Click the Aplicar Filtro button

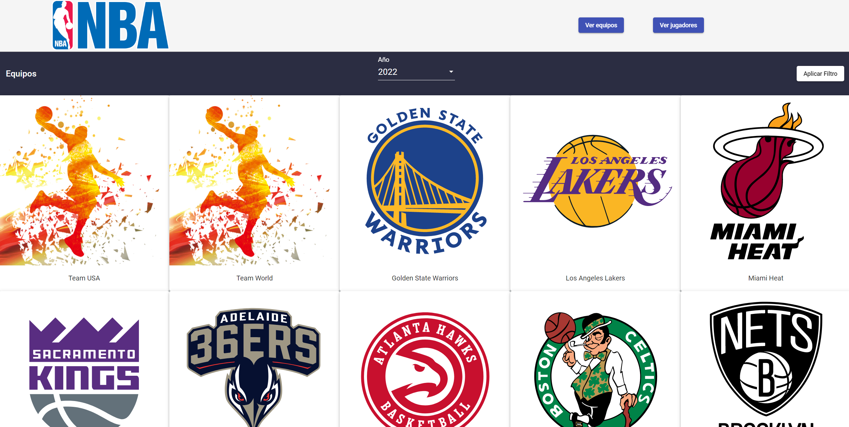point(820,74)
